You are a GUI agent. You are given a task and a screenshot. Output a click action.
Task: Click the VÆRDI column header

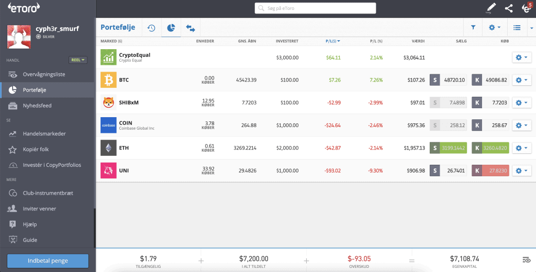click(418, 41)
